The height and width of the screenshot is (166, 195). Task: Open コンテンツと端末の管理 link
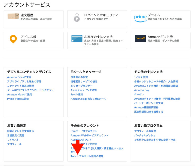21,86
